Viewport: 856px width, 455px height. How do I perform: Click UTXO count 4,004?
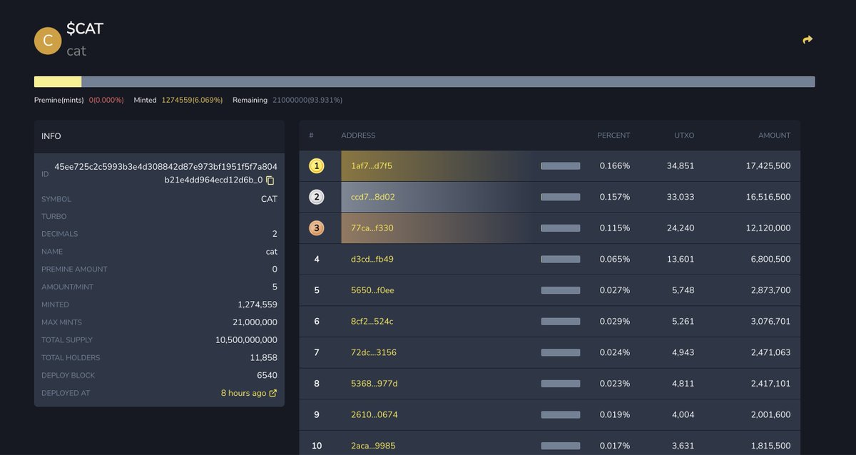[683, 414]
